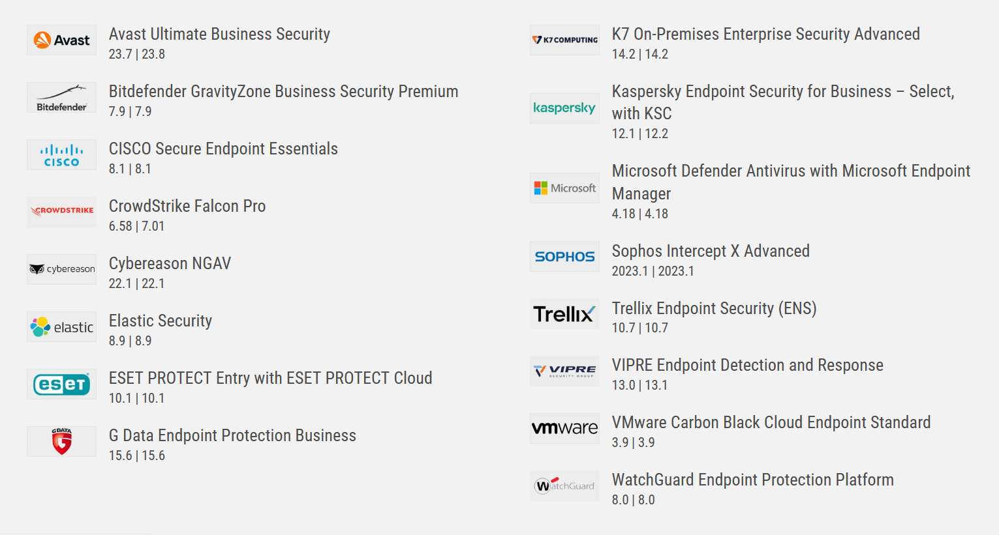
Task: Click the Cisco logo icon
Action: pyautogui.click(x=61, y=155)
